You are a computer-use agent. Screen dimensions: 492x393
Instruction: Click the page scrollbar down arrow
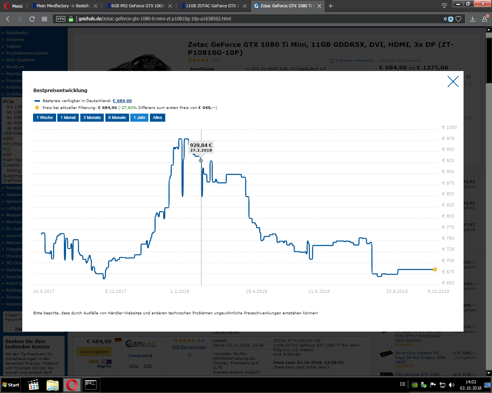pos(489,373)
